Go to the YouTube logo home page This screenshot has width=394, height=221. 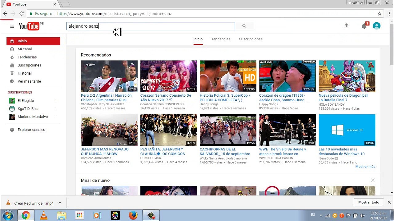tap(29, 26)
